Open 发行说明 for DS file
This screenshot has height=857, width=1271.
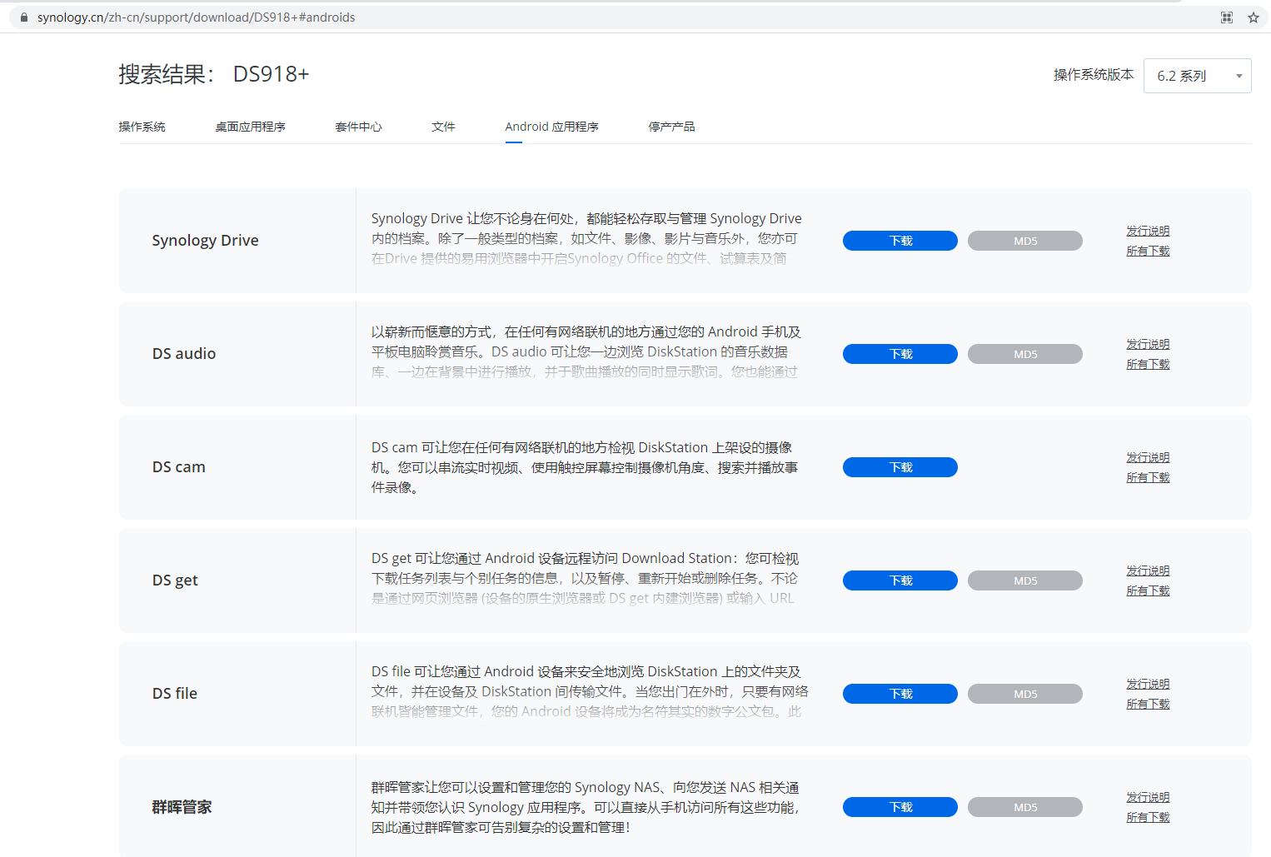pos(1148,684)
